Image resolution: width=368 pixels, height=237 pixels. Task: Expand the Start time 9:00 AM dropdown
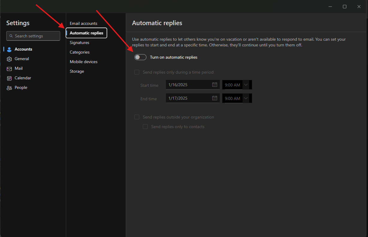click(246, 85)
